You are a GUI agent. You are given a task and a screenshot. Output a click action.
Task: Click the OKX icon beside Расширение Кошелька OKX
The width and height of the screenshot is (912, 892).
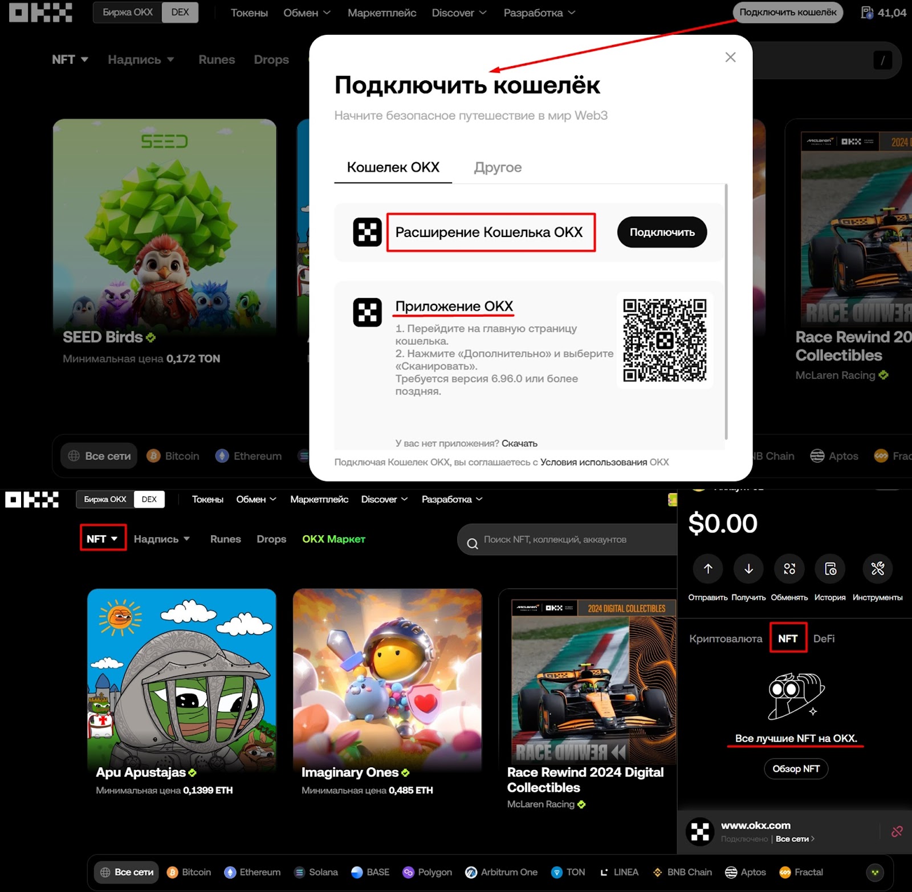(x=367, y=232)
